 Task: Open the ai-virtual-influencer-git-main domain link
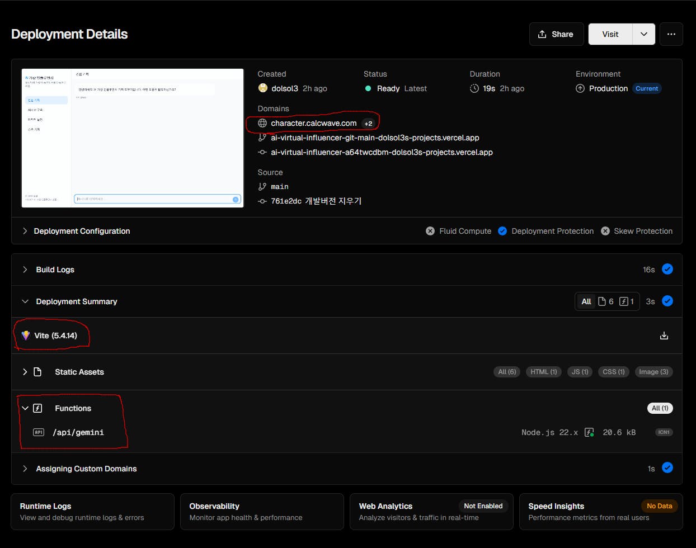[375, 138]
